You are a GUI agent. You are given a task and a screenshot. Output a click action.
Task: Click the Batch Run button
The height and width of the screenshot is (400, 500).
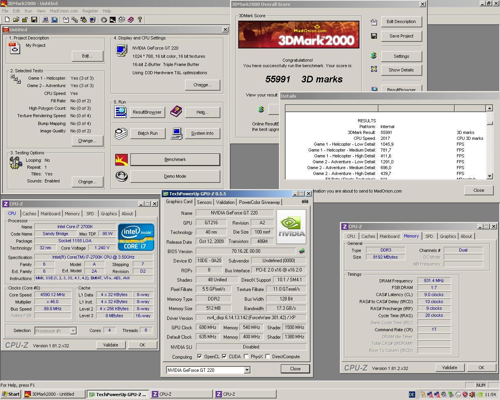148,133
